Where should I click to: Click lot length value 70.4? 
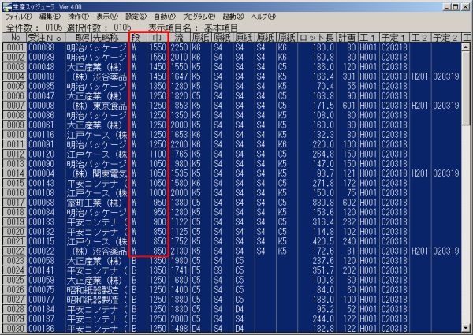[326, 86]
